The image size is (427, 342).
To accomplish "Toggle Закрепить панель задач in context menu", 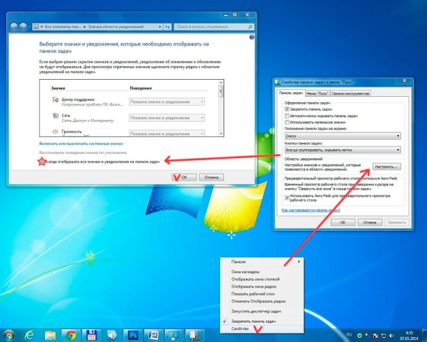I will (262, 321).
